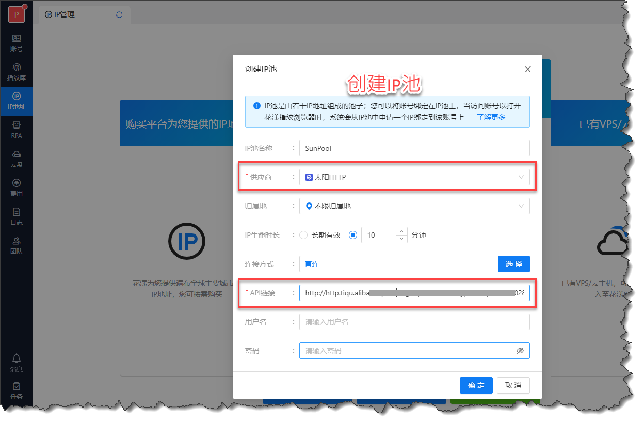Toggle password visibility eye icon
The width and height of the screenshot is (644, 423).
pos(520,351)
